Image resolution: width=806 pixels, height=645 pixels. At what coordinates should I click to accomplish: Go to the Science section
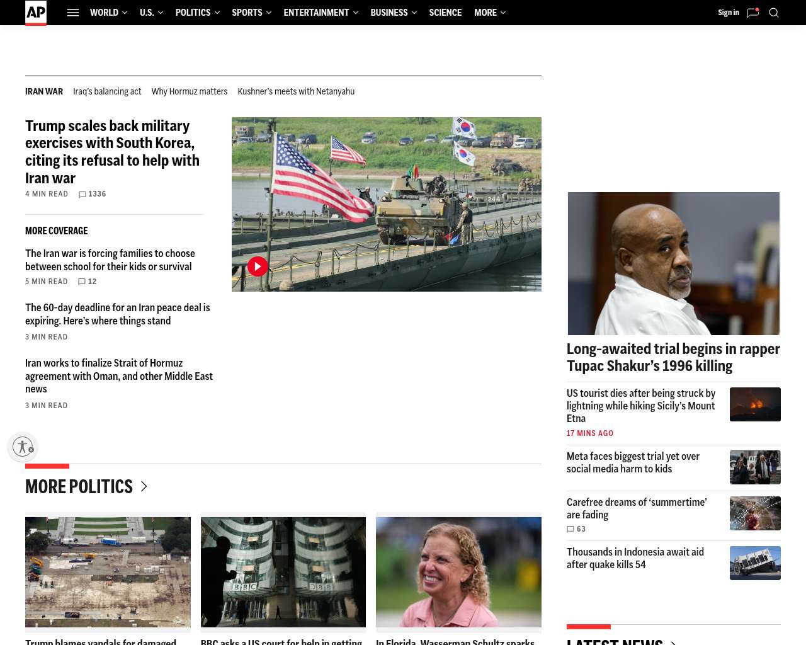(445, 13)
